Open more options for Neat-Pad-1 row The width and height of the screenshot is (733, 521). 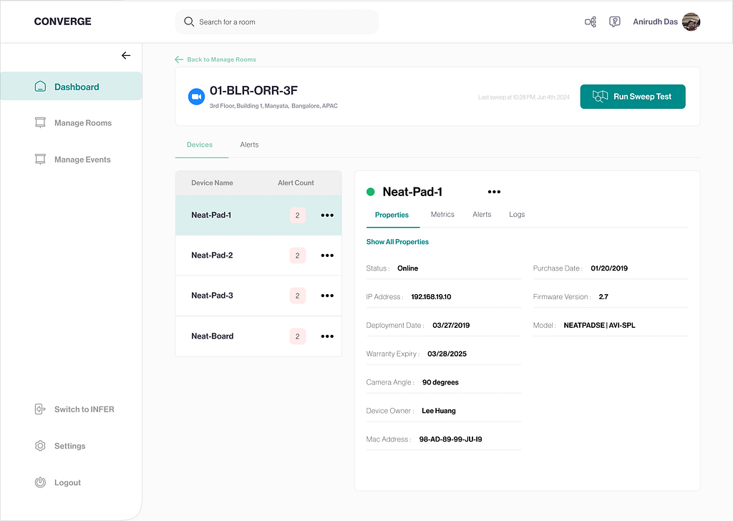point(327,215)
